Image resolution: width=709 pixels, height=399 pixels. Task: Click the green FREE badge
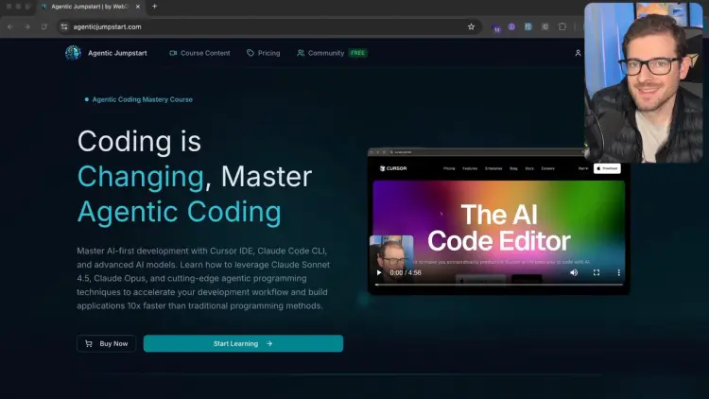[357, 53]
